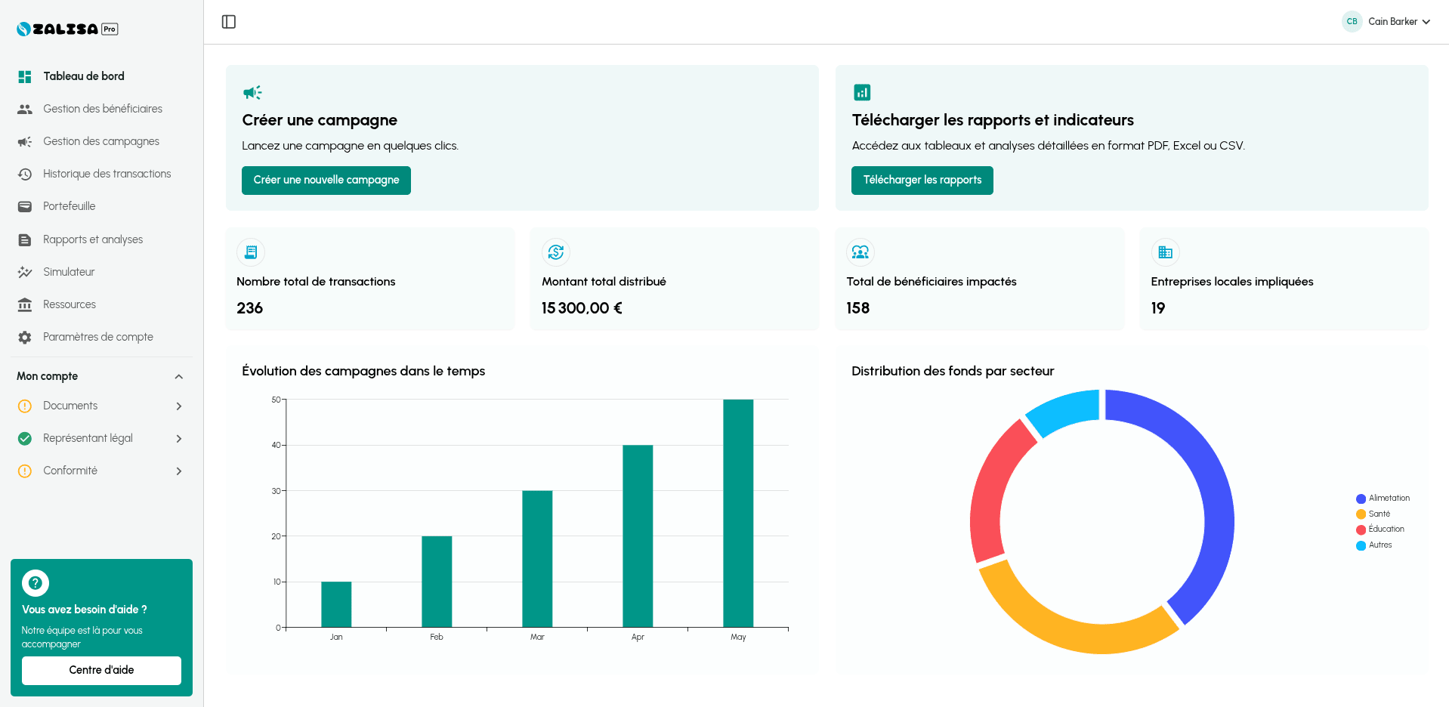This screenshot has height=707, width=1449.
Task: Open Historique des transactions from the sidebar
Action: point(107,174)
